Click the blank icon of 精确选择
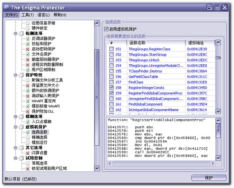 click(x=28, y=137)
